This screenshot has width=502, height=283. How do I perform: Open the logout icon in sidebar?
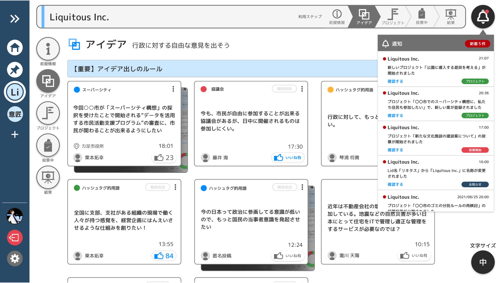coord(15,237)
